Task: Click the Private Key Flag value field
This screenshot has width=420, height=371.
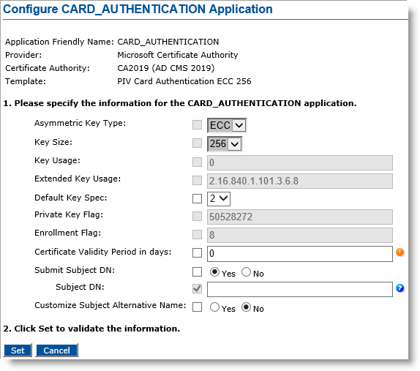Action: (x=300, y=217)
